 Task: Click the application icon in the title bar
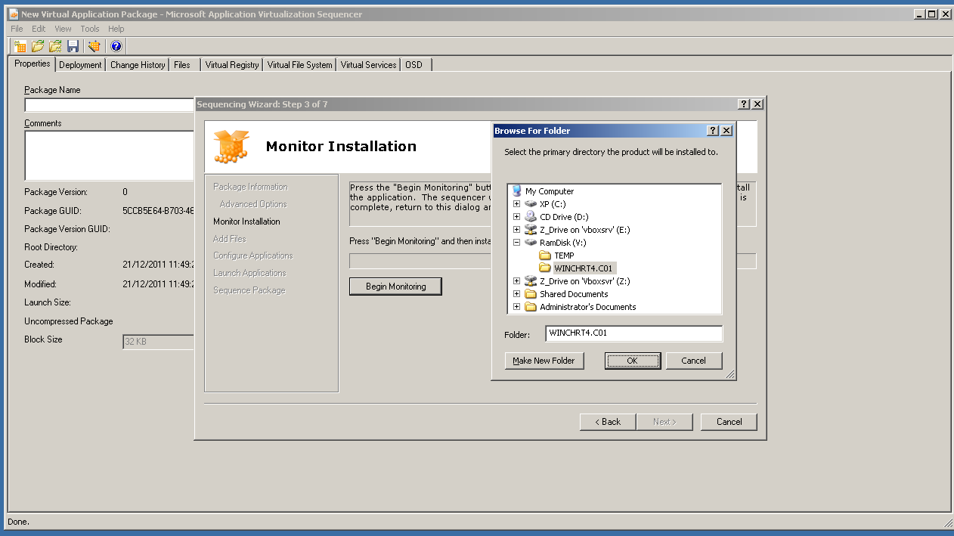[x=14, y=14]
